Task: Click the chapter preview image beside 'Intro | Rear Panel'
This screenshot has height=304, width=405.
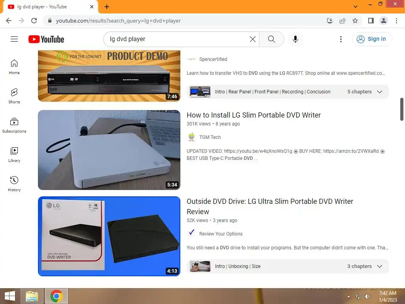Action: click(200, 92)
